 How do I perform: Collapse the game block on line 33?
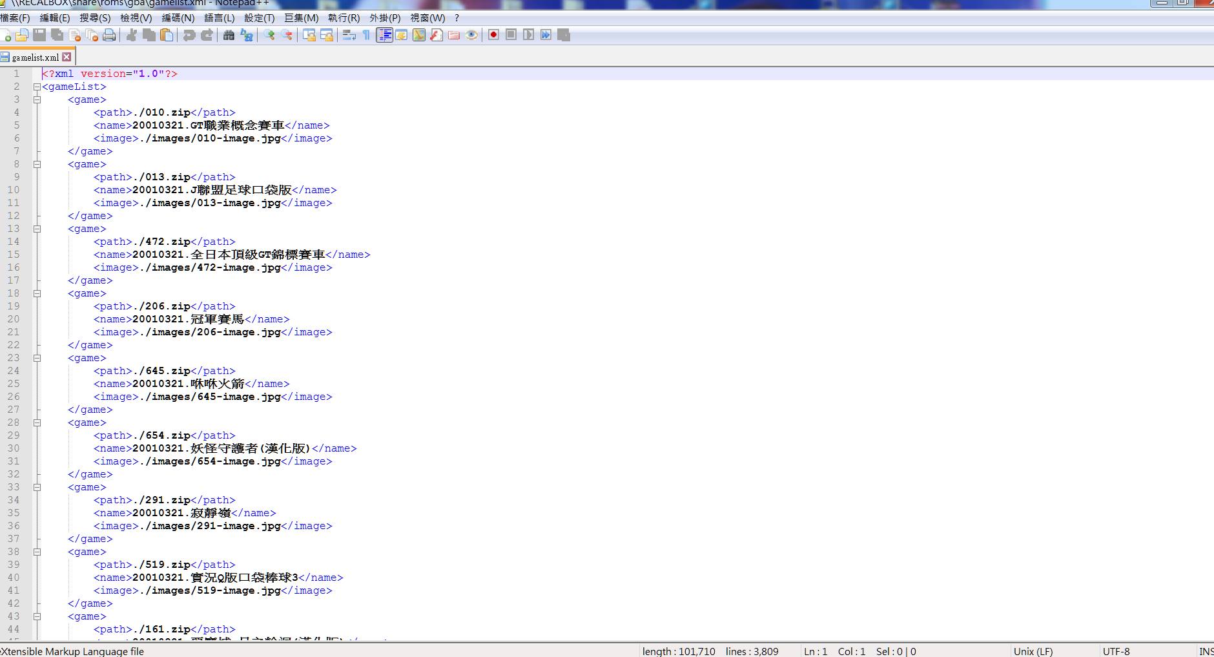coord(37,487)
